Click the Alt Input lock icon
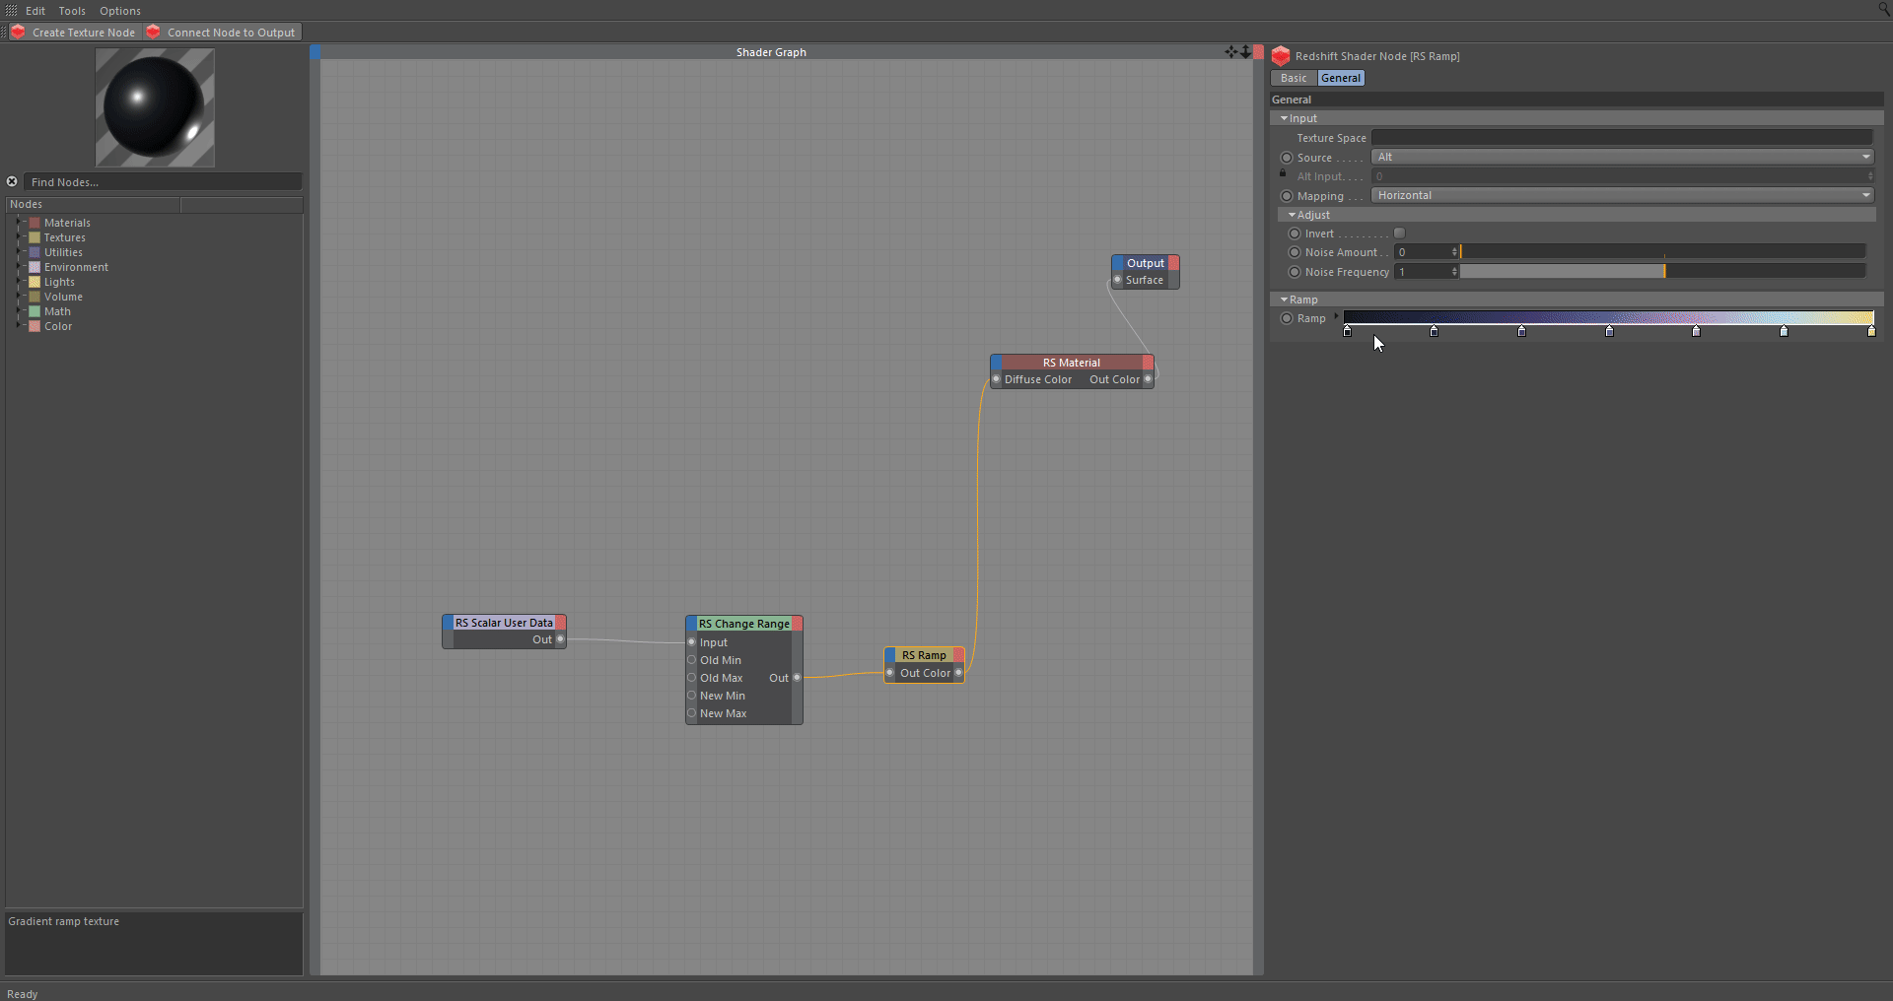The image size is (1893, 1001). tap(1283, 173)
